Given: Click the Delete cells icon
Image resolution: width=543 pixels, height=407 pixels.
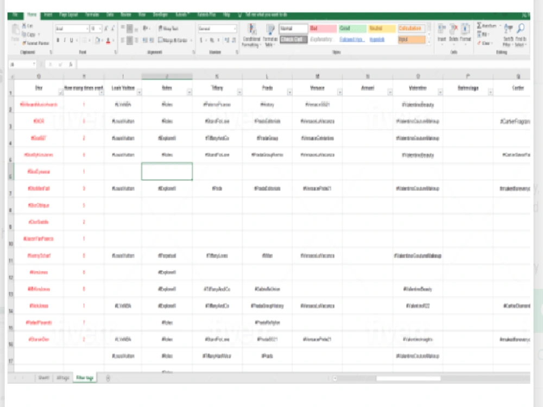Looking at the screenshot, I should pos(453,28).
